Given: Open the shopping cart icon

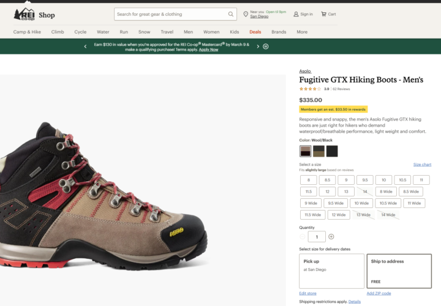Looking at the screenshot, I should pyautogui.click(x=324, y=14).
